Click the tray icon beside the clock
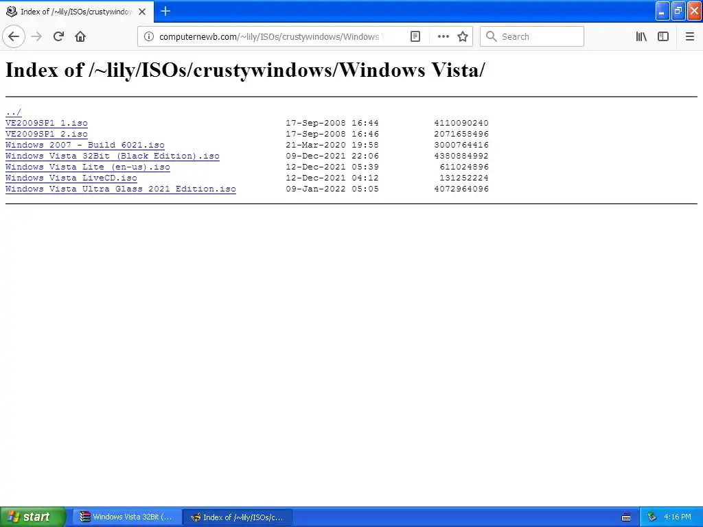 (x=652, y=517)
